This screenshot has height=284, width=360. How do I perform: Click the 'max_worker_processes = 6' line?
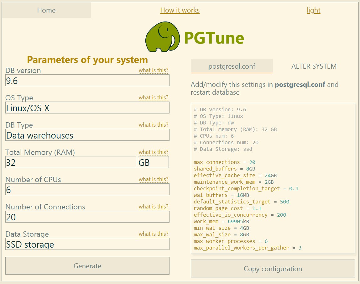(231, 241)
